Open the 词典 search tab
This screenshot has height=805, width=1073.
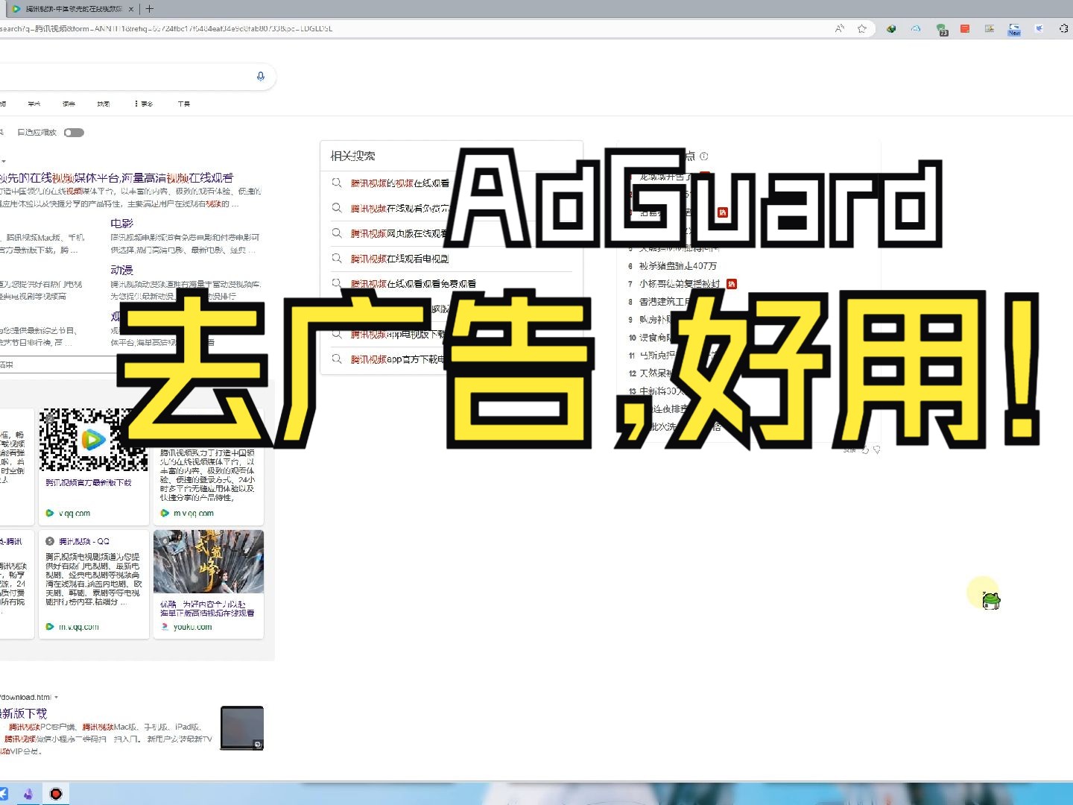click(x=69, y=104)
